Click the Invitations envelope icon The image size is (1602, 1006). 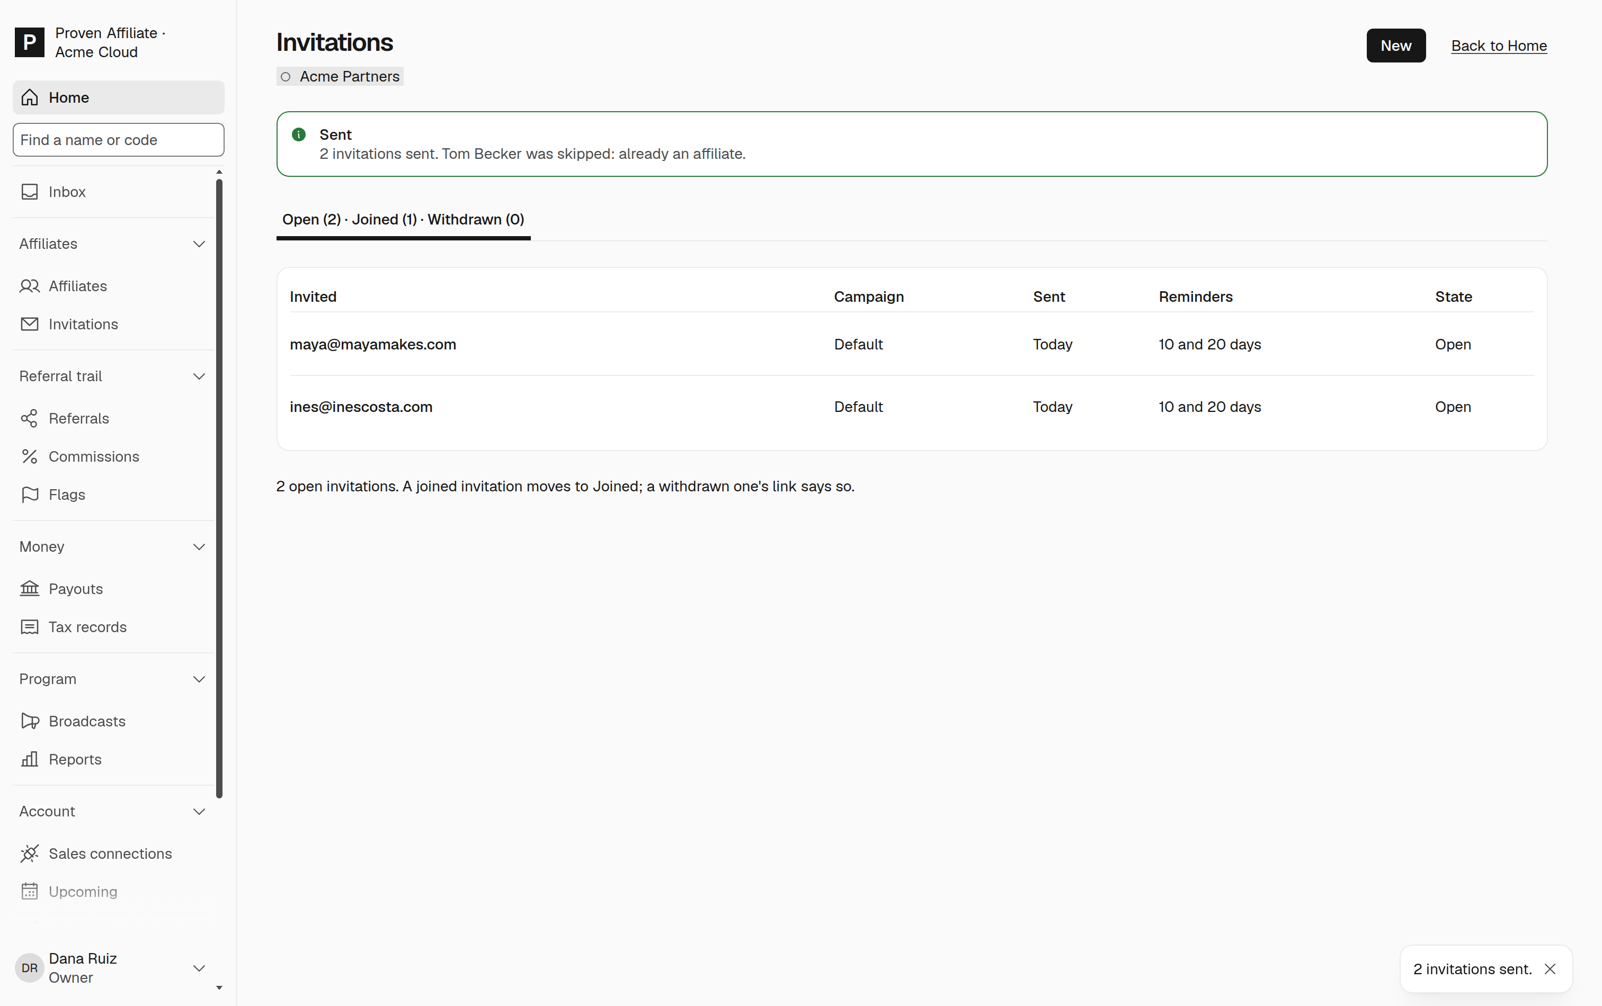[29, 325]
